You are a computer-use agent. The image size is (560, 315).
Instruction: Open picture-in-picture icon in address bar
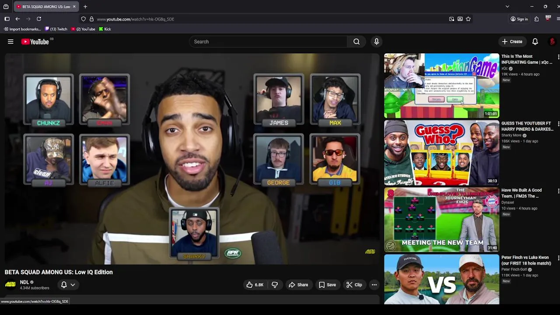point(451,19)
